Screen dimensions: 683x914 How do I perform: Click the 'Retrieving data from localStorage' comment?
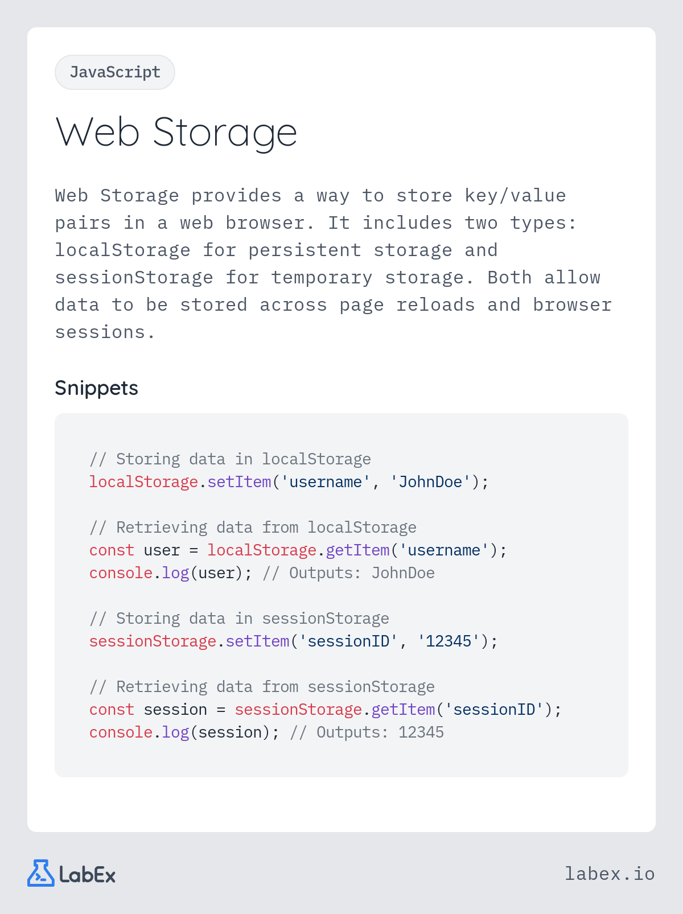(253, 528)
